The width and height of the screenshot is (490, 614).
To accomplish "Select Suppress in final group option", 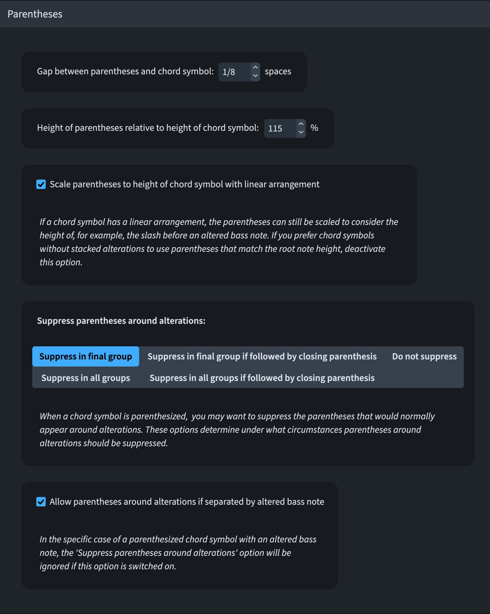I will (x=86, y=356).
